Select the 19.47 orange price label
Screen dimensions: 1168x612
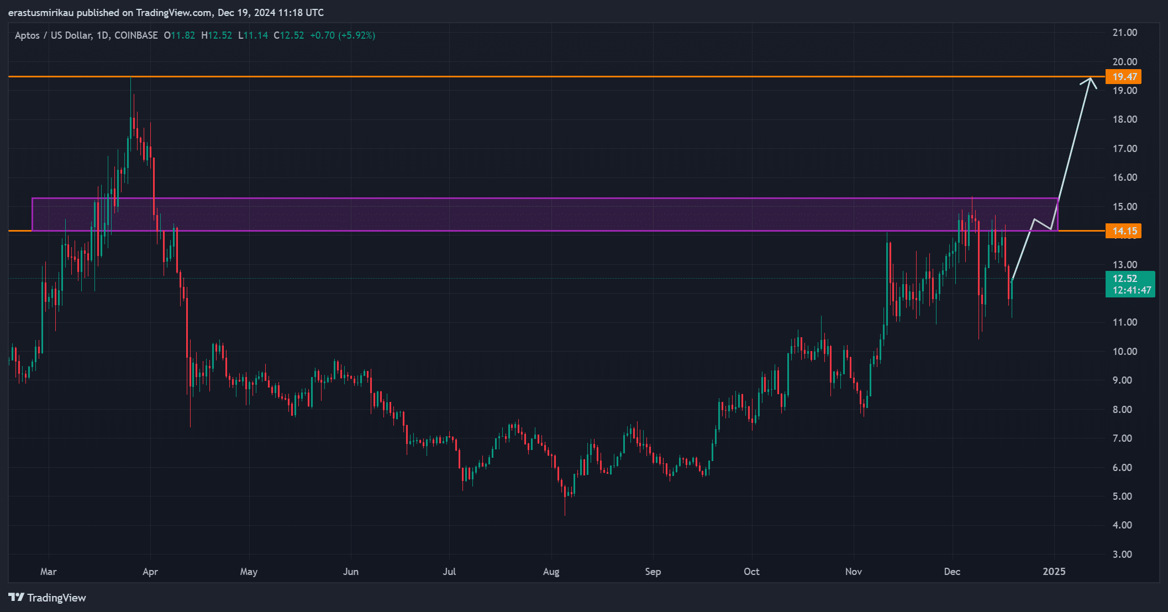tap(1123, 77)
